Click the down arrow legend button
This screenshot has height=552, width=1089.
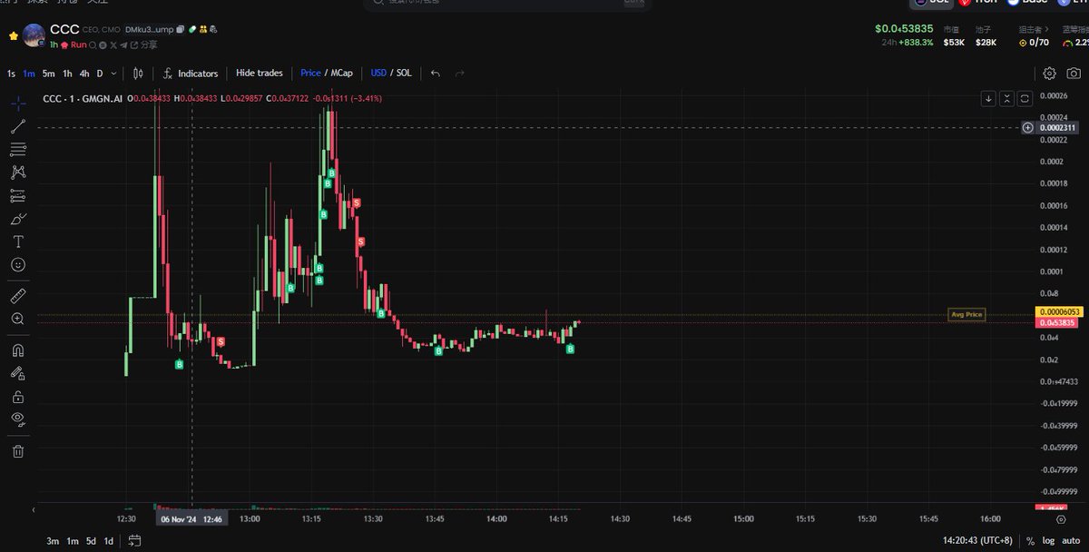(x=989, y=98)
